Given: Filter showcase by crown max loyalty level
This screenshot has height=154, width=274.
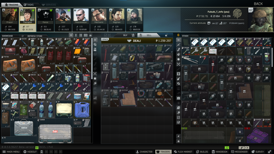Looking at the screenshot, I should [x=90, y=35].
